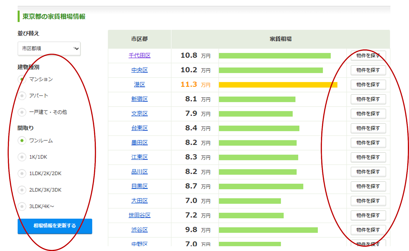This screenshot has width=409, height=251.
Task: Open the 千代田区 link
Action: tap(139, 56)
